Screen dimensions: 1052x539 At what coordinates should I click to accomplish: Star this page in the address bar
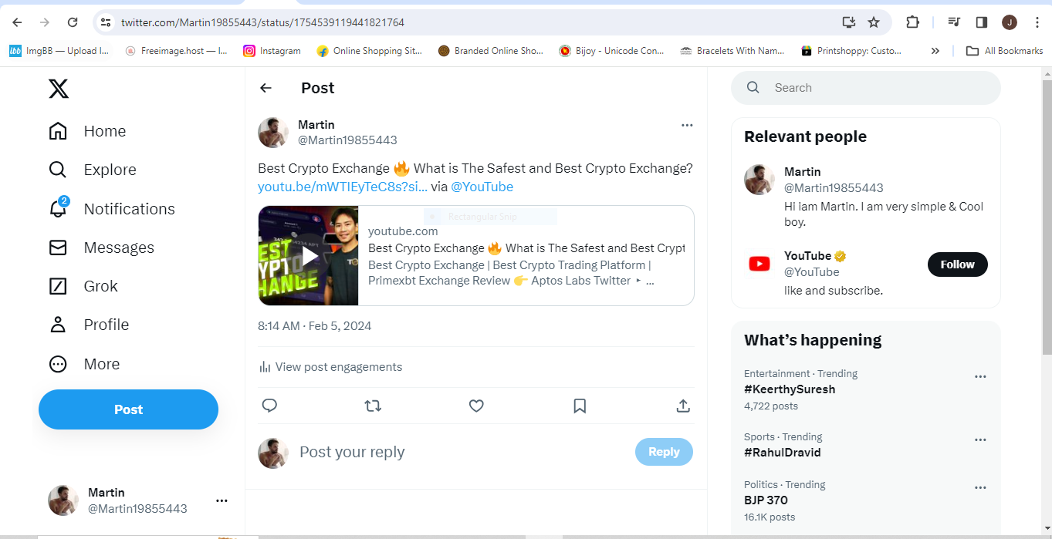click(x=874, y=22)
